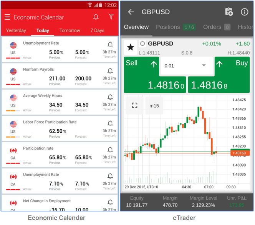Click US flag on Nonfarm Payrolls row
Screen dimensions: 255x225
point(13,72)
